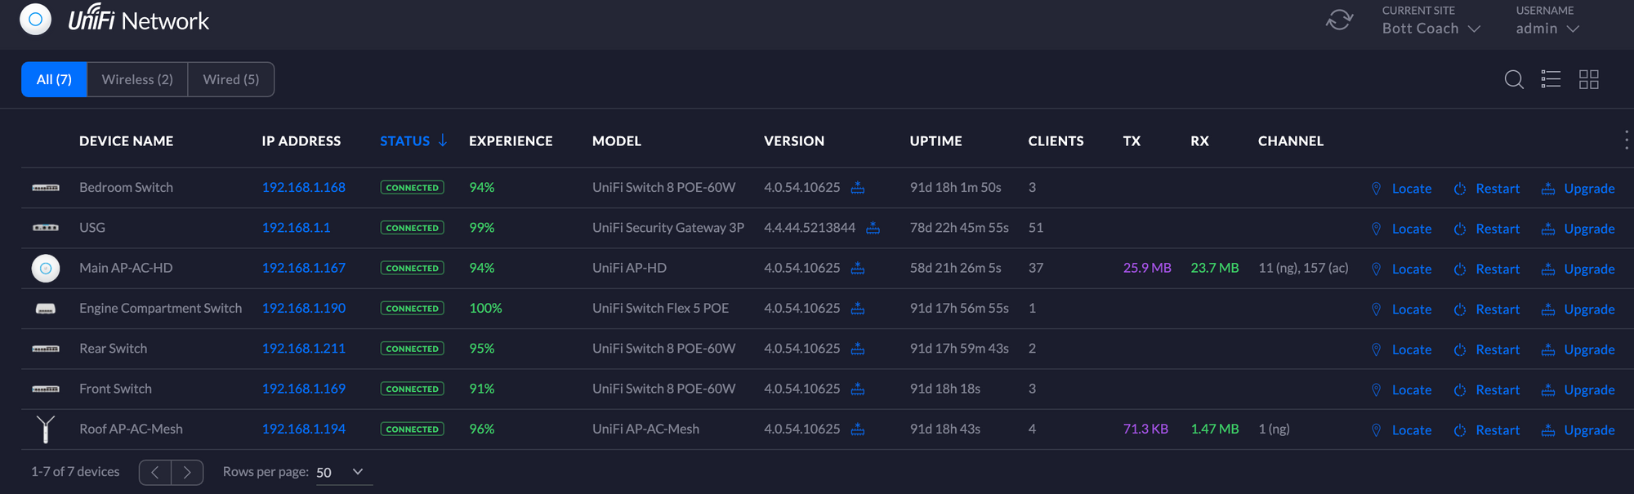Image resolution: width=1634 pixels, height=494 pixels.
Task: Select the Wired (5) tab
Action: coord(230,79)
